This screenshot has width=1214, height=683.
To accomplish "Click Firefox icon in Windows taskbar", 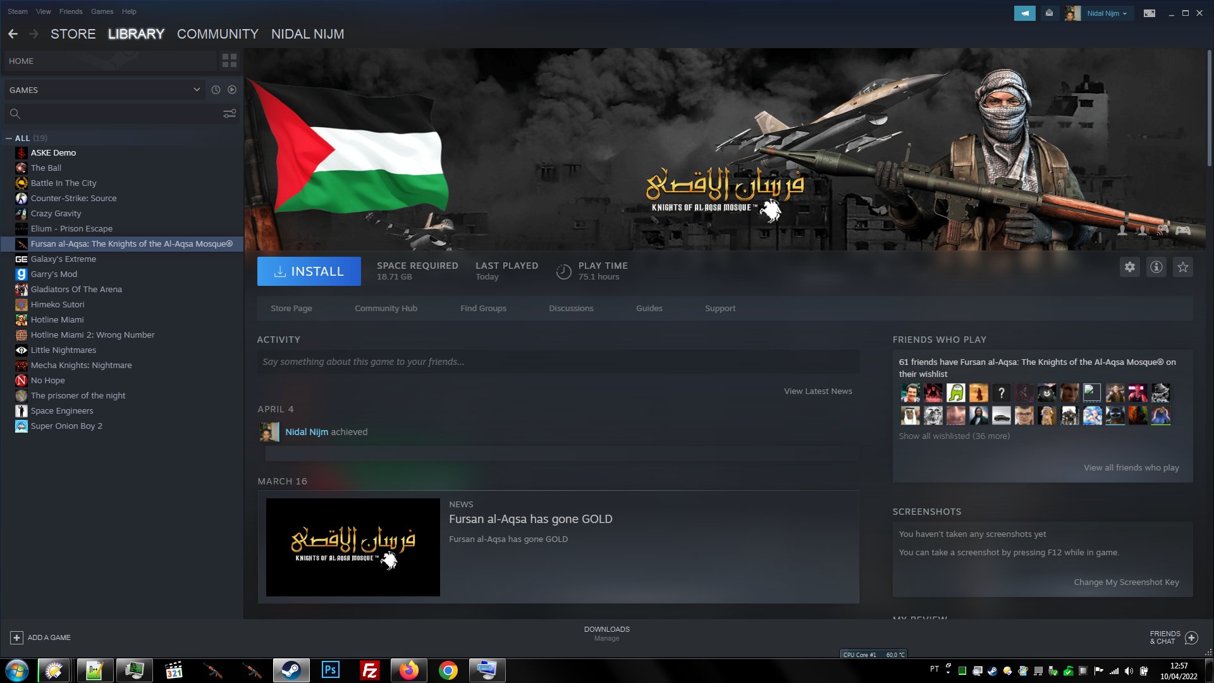I will pyautogui.click(x=408, y=670).
